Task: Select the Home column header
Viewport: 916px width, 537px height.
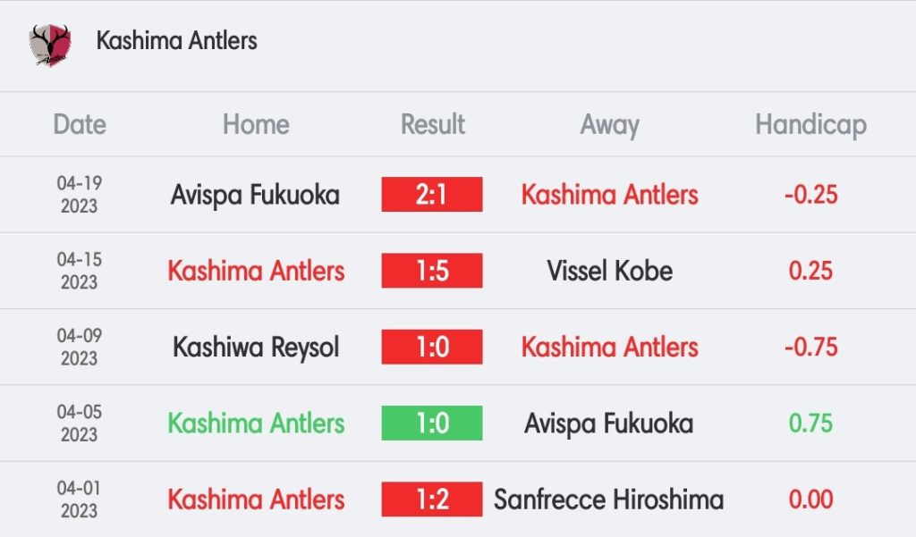Action: (x=256, y=124)
